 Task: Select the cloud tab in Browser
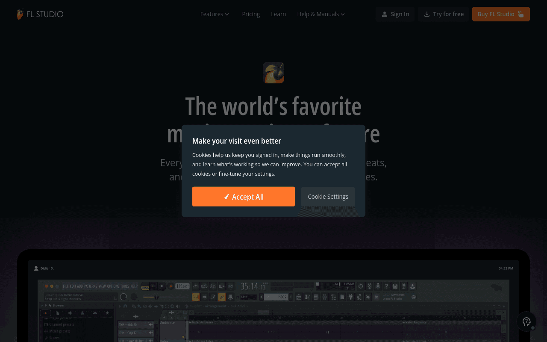(95, 313)
